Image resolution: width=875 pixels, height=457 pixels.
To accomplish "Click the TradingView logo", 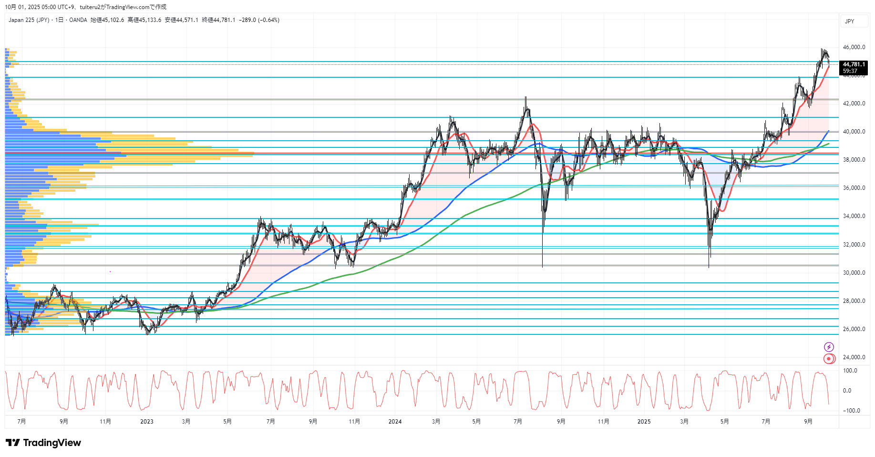I will [x=43, y=443].
